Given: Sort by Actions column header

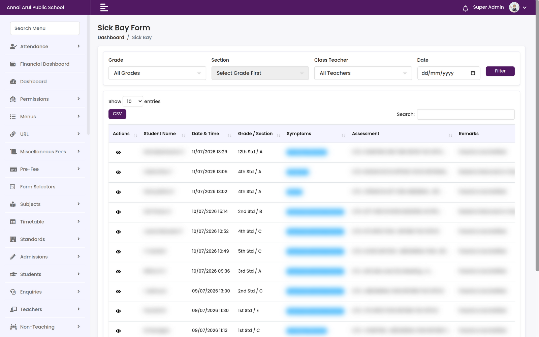Looking at the screenshot, I should coord(124,134).
